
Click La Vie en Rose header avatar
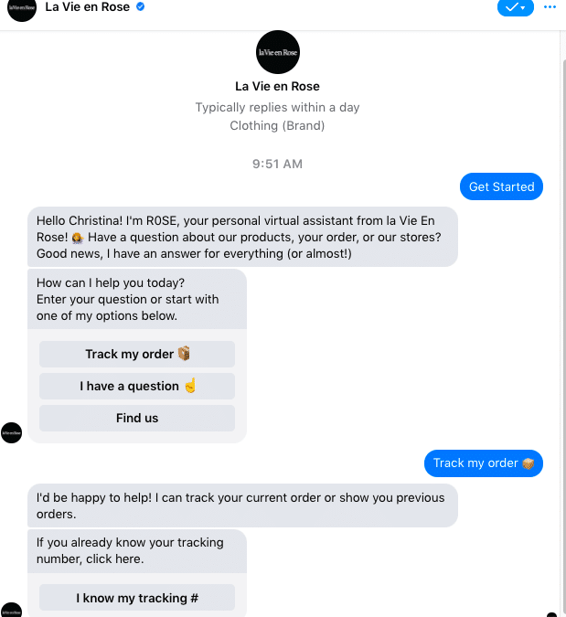pos(22,8)
